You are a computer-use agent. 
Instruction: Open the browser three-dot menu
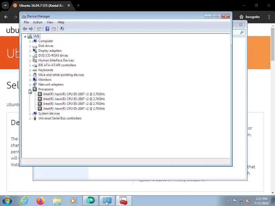[269, 17]
